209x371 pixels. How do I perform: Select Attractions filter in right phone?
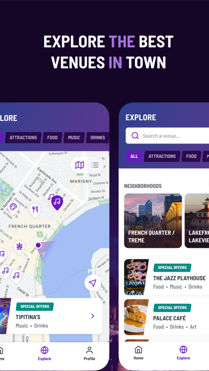(162, 156)
